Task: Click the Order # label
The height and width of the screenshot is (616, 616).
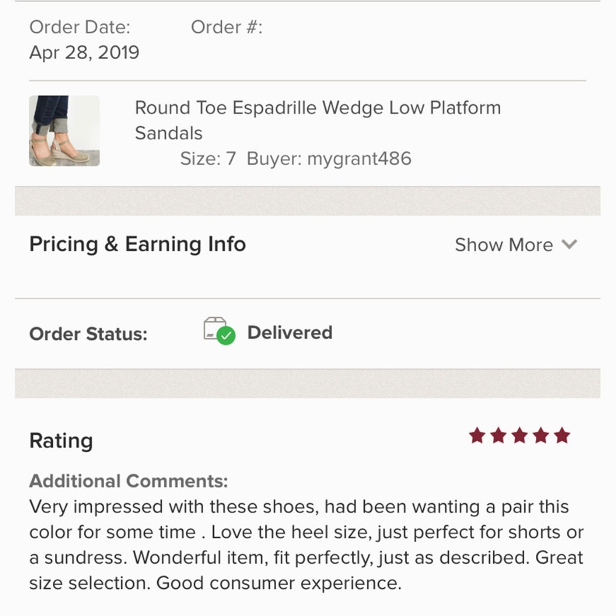Action: [x=226, y=27]
